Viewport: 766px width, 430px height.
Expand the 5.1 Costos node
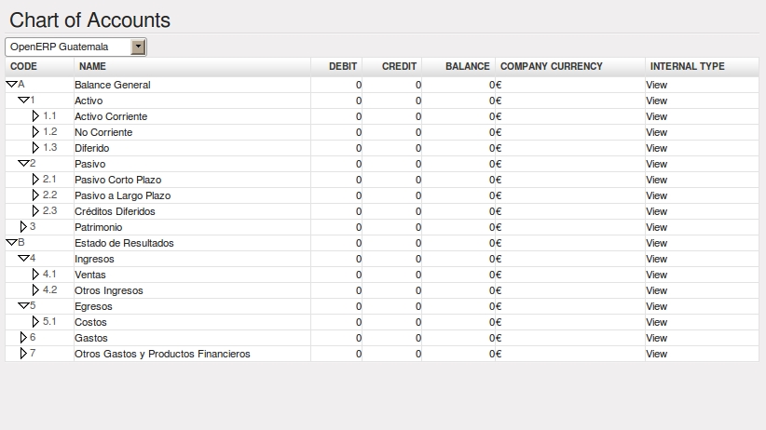(35, 322)
